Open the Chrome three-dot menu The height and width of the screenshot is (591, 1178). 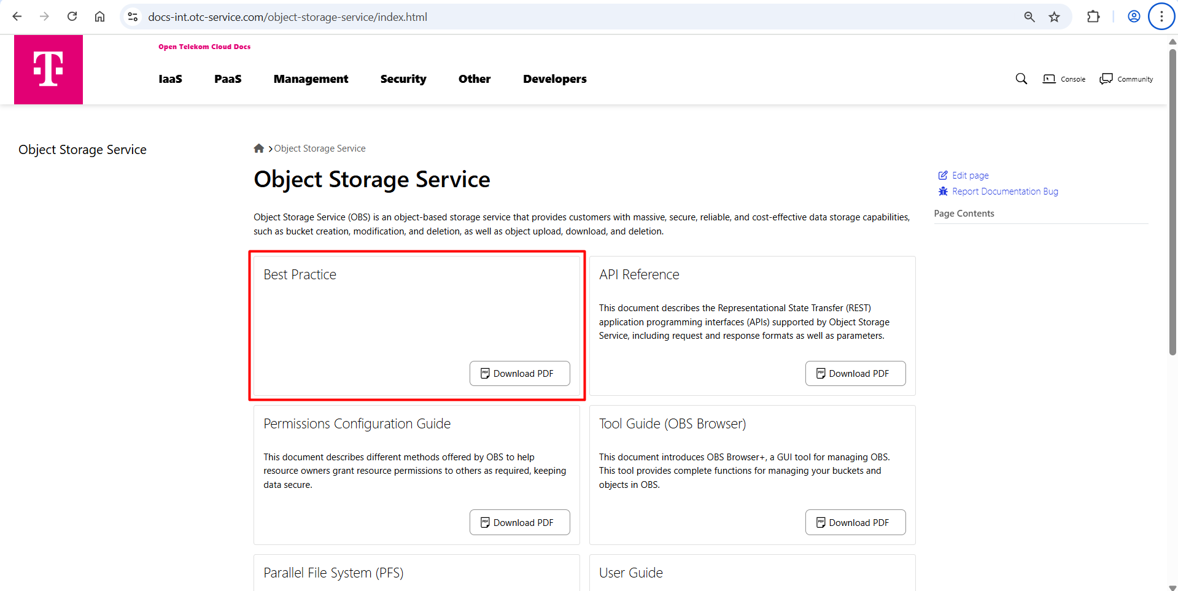(x=1161, y=17)
